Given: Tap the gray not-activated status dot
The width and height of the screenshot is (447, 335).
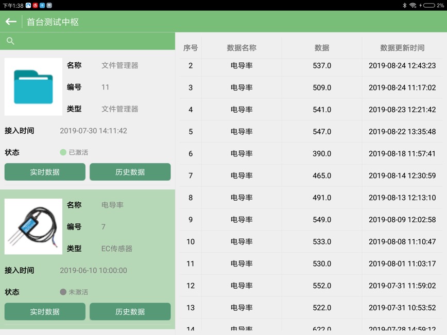Looking at the screenshot, I should point(63,292).
